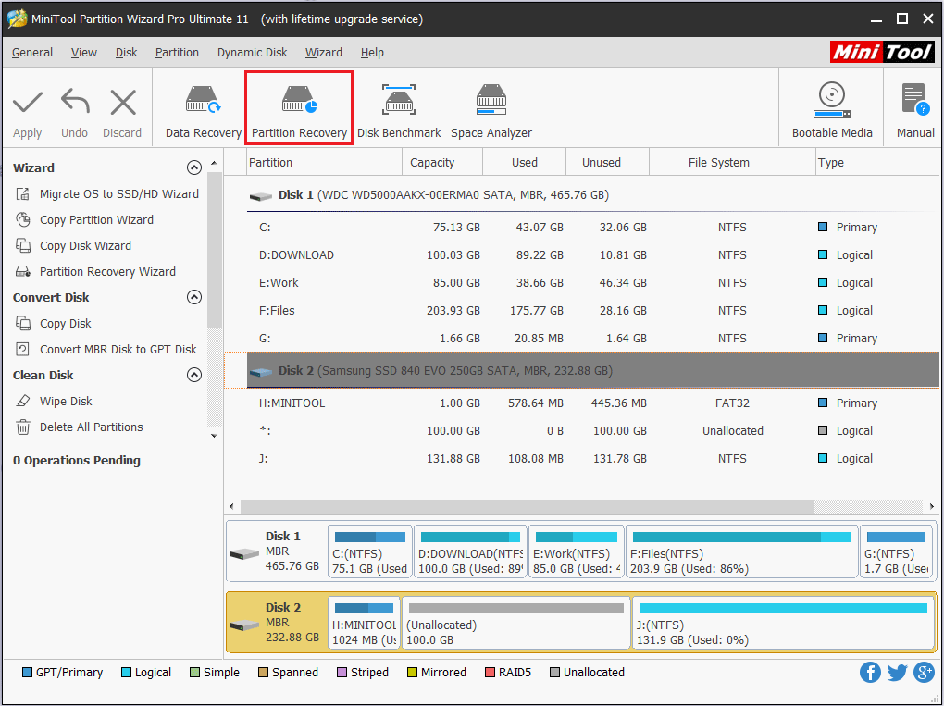Open the General menu

pos(32,53)
